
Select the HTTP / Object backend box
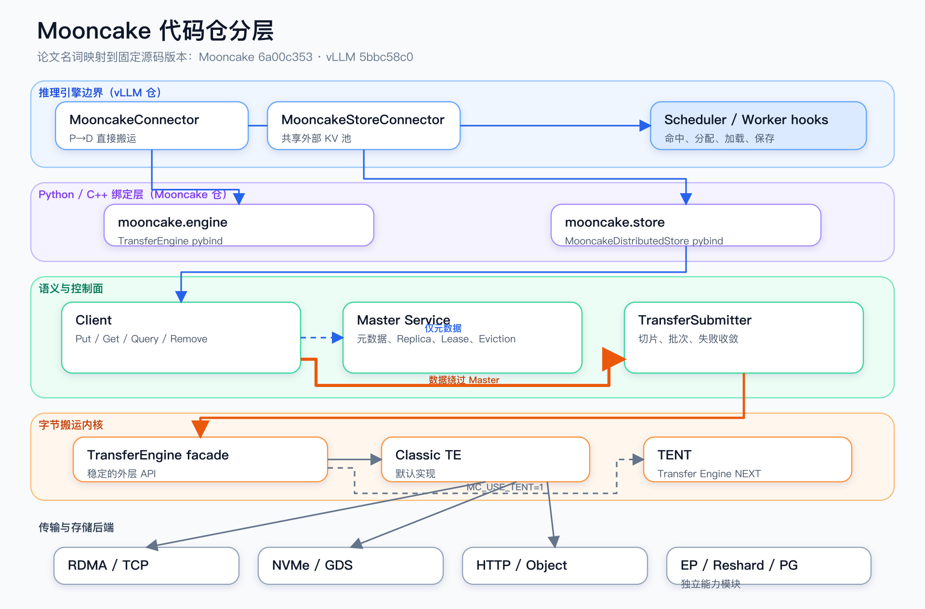pos(555,566)
